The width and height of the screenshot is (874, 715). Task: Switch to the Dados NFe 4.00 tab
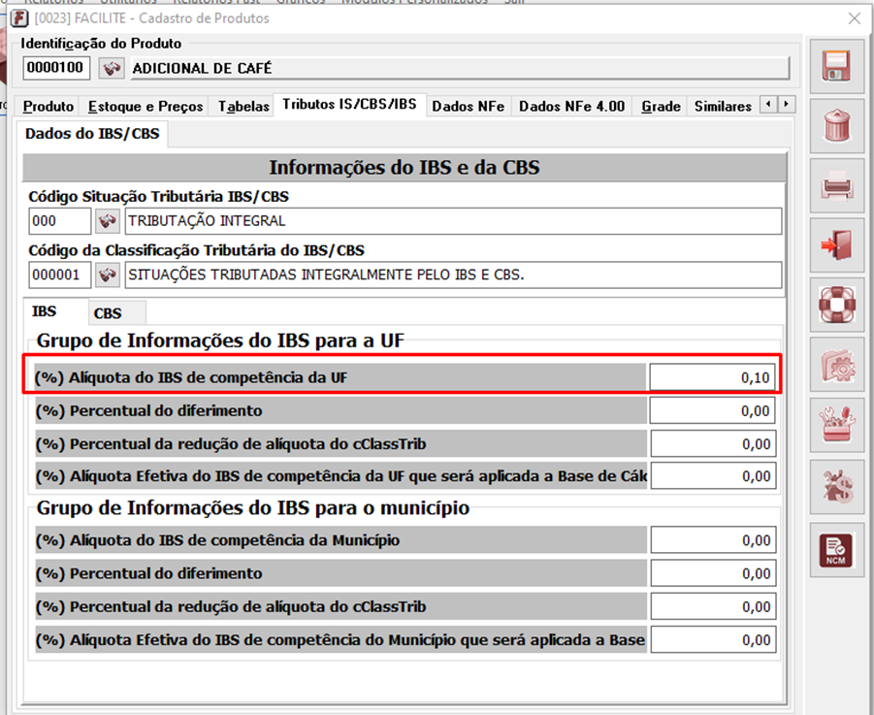pos(571,106)
